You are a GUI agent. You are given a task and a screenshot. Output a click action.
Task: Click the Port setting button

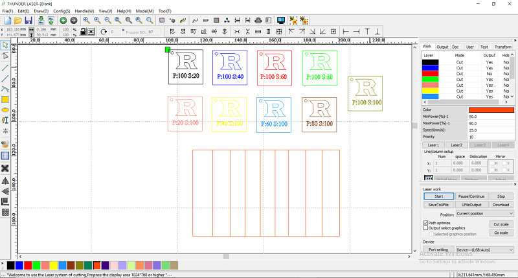point(438,249)
